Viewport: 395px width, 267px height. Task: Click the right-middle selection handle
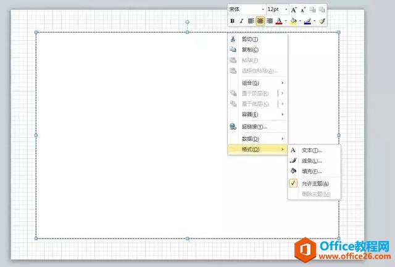coord(339,135)
